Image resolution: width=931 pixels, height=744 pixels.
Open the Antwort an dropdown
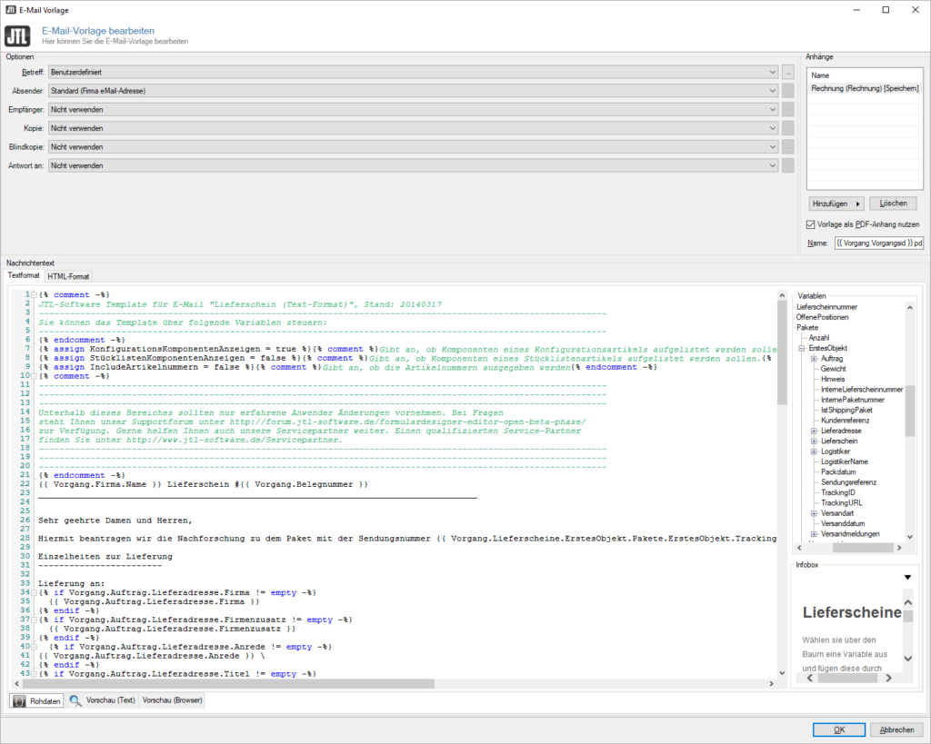click(x=772, y=166)
